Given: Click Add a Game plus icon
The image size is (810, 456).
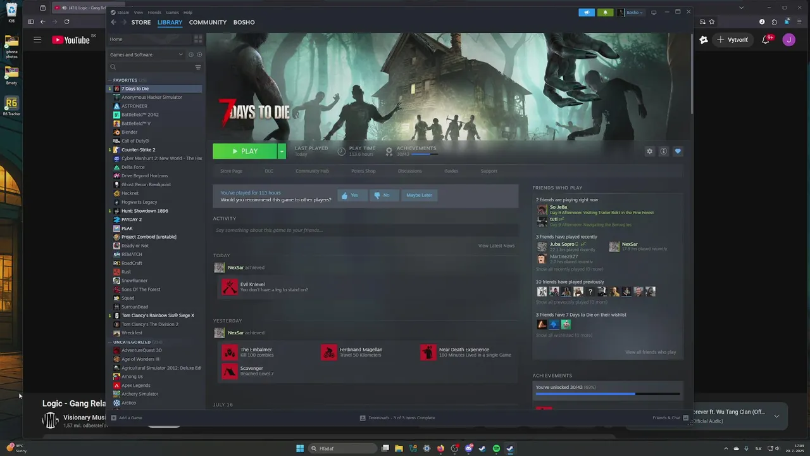Looking at the screenshot, I should (x=114, y=418).
